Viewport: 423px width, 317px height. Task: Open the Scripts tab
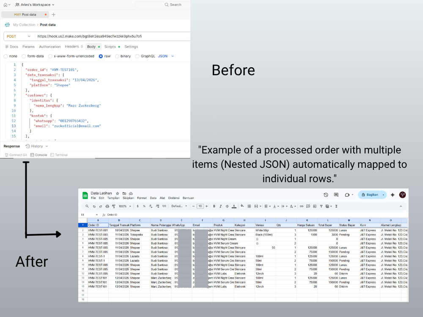click(x=112, y=46)
